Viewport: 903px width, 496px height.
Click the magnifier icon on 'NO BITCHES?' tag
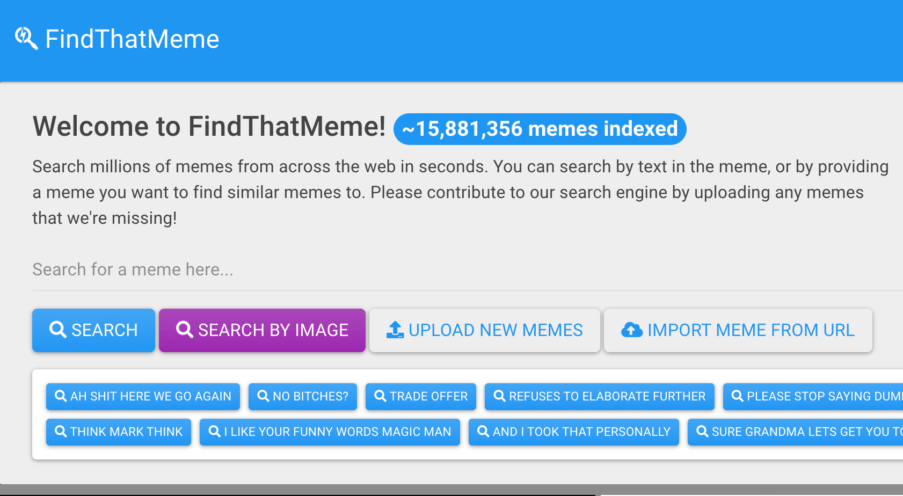(x=263, y=396)
